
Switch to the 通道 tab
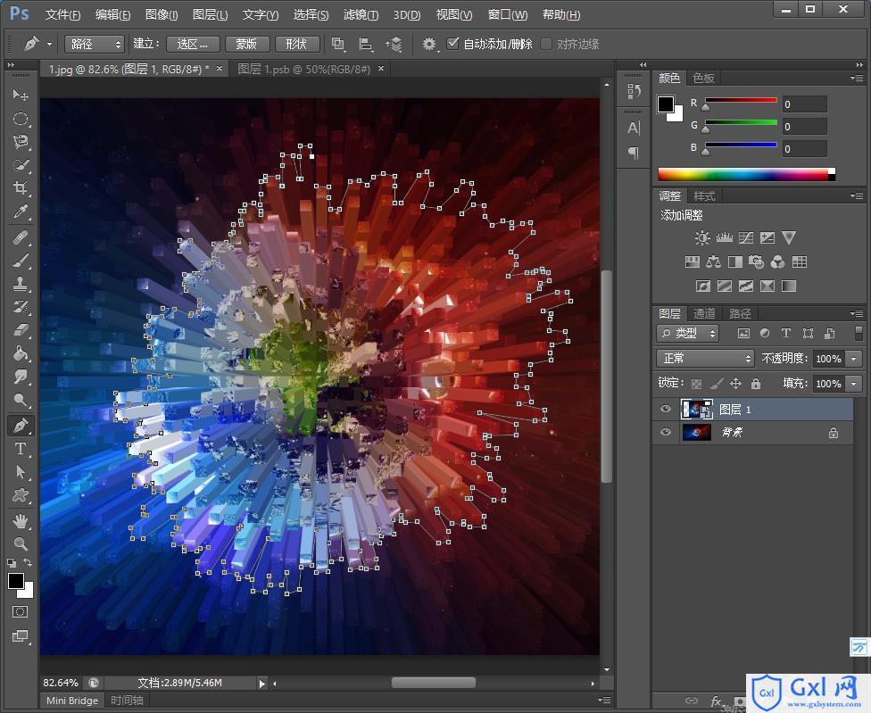[x=704, y=313]
